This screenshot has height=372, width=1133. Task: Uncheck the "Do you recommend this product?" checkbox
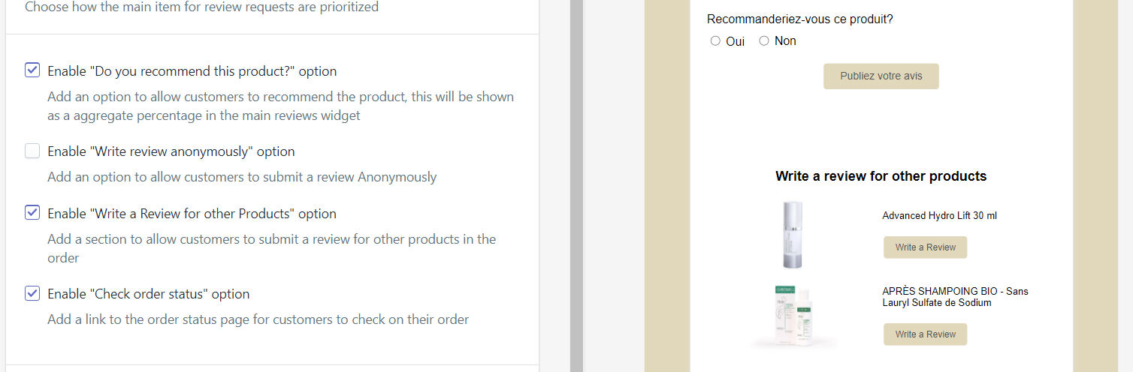32,70
